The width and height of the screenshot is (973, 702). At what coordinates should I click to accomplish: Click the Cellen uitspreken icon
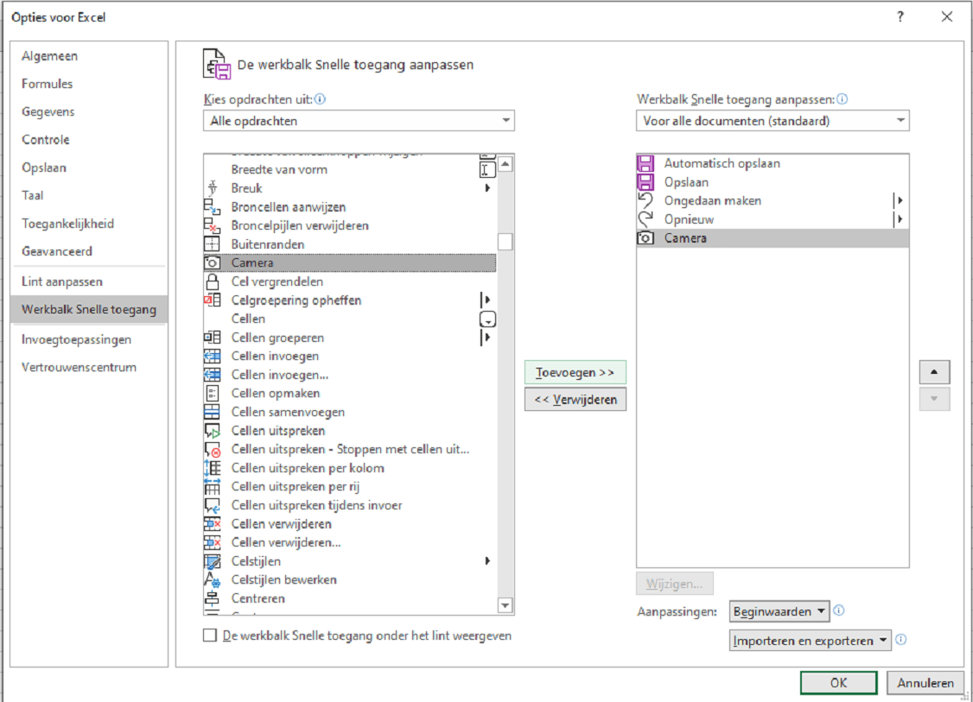(x=213, y=430)
